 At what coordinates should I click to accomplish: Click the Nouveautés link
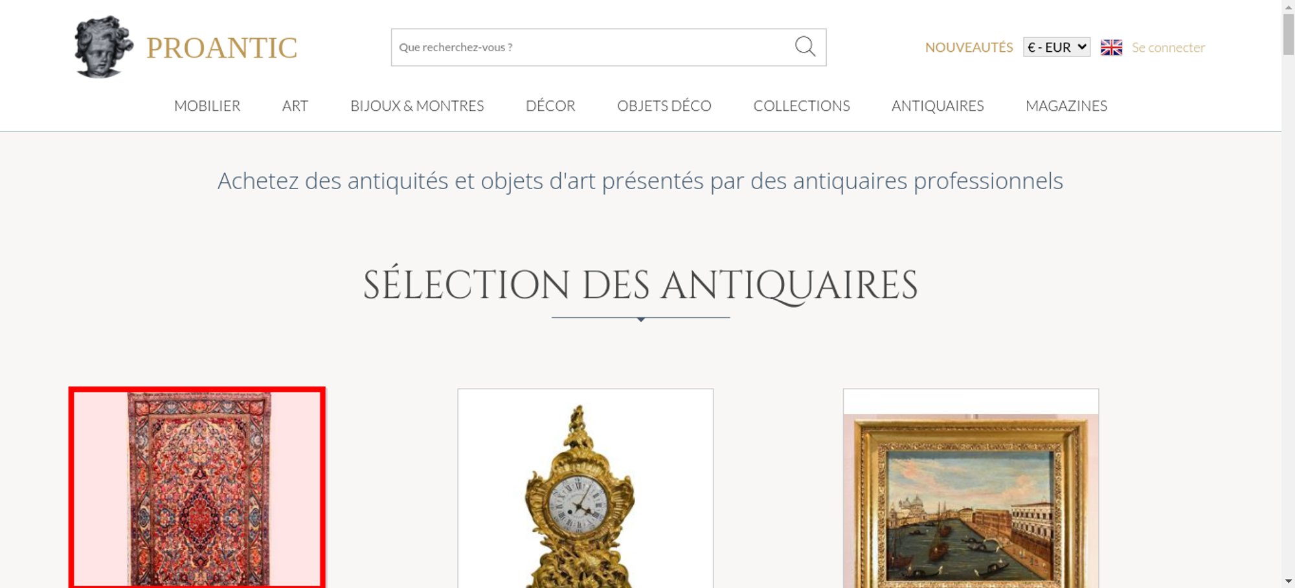(x=969, y=47)
